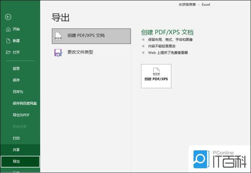The width and height of the screenshot is (251, 173).
Task: Select 创建 PDF/XPS 文档 export option
Action: (x=91, y=36)
